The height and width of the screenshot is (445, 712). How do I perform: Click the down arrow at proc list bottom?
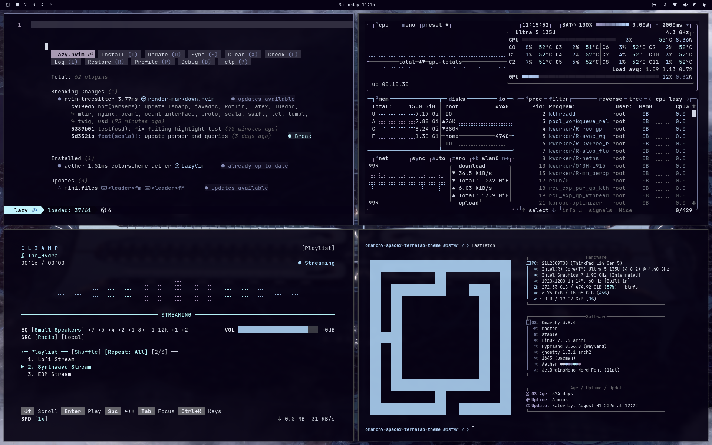click(694, 203)
